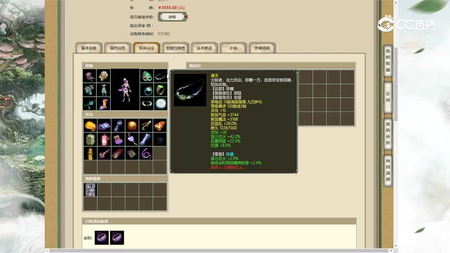Click the 强力克火 +42.0% tooltip line

click(226, 137)
